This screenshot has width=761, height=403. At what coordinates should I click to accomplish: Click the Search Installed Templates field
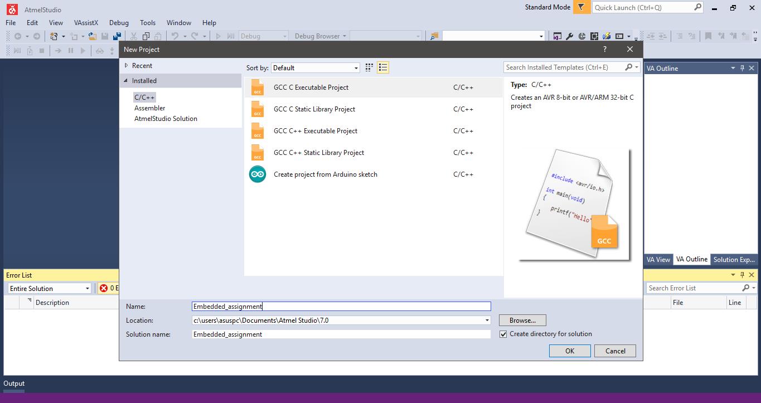pyautogui.click(x=564, y=67)
